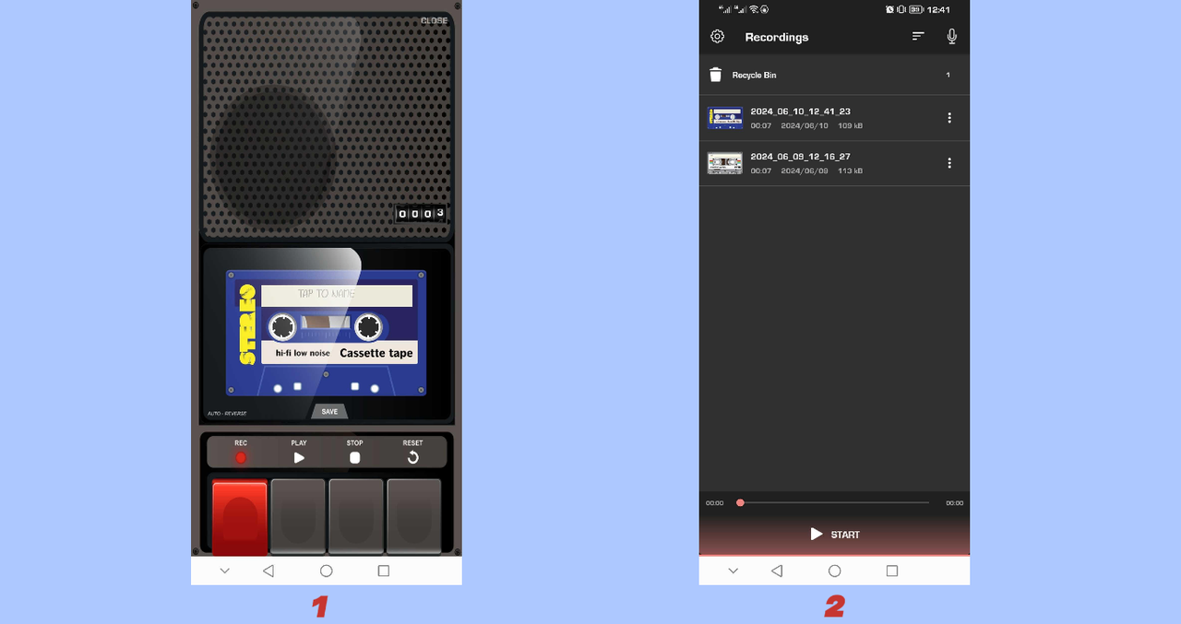Select recording 2024_06_10_12_41_23
1181x624 pixels.
[x=834, y=118]
